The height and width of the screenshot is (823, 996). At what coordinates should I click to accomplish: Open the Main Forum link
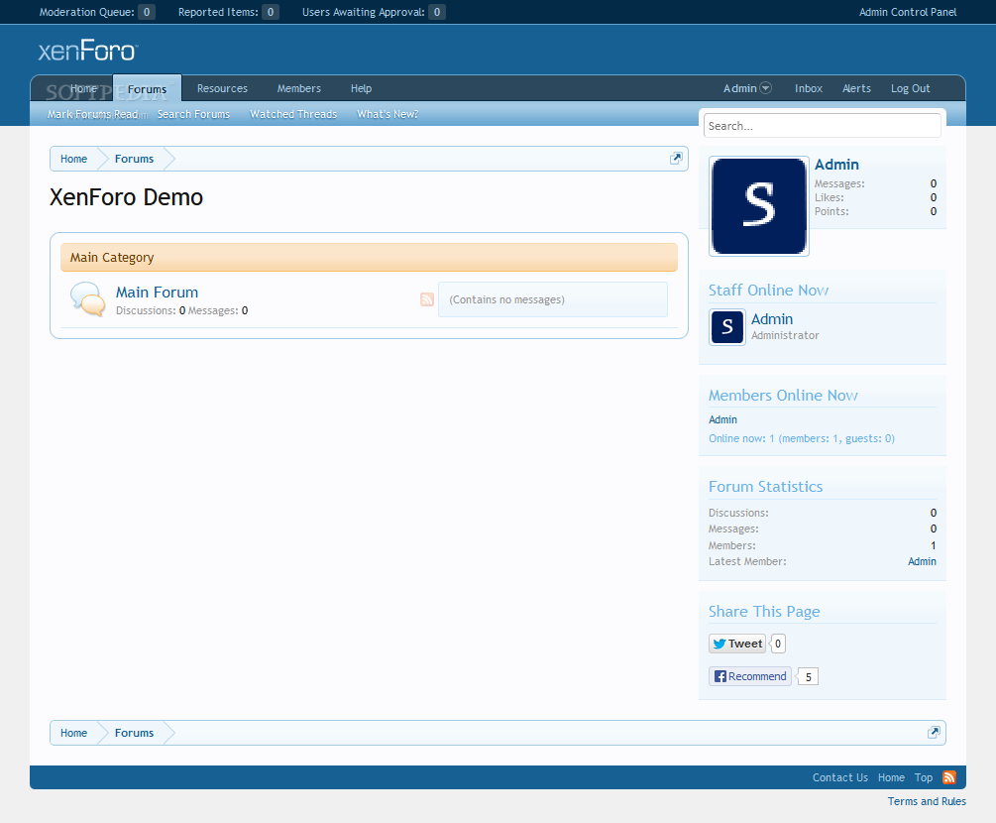tap(157, 293)
